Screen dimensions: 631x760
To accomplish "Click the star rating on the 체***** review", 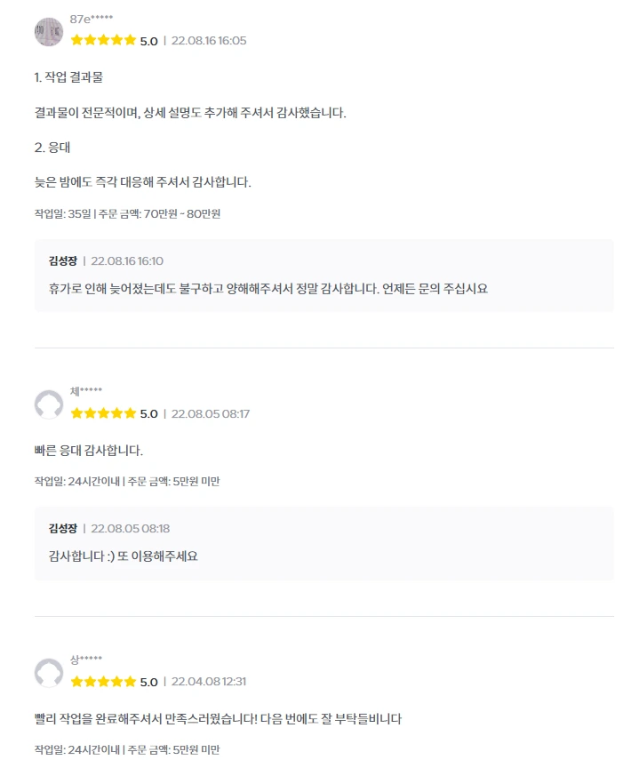I will (103, 413).
